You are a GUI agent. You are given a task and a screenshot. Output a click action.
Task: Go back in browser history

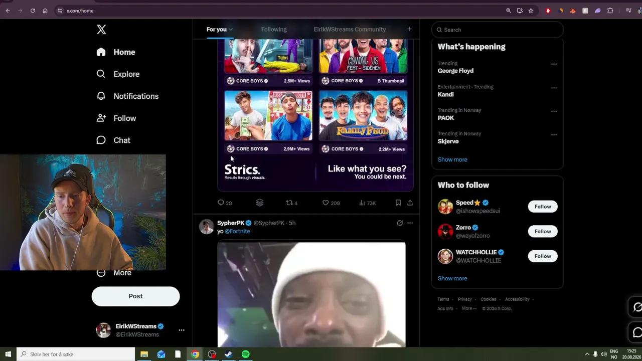8,11
